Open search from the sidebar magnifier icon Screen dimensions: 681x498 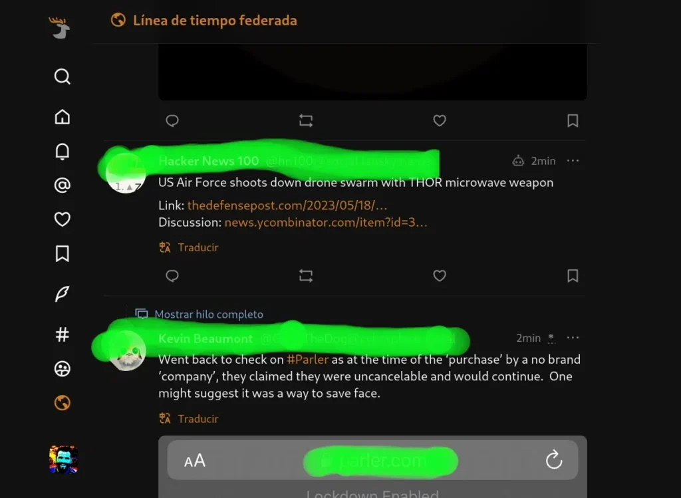[x=62, y=76]
